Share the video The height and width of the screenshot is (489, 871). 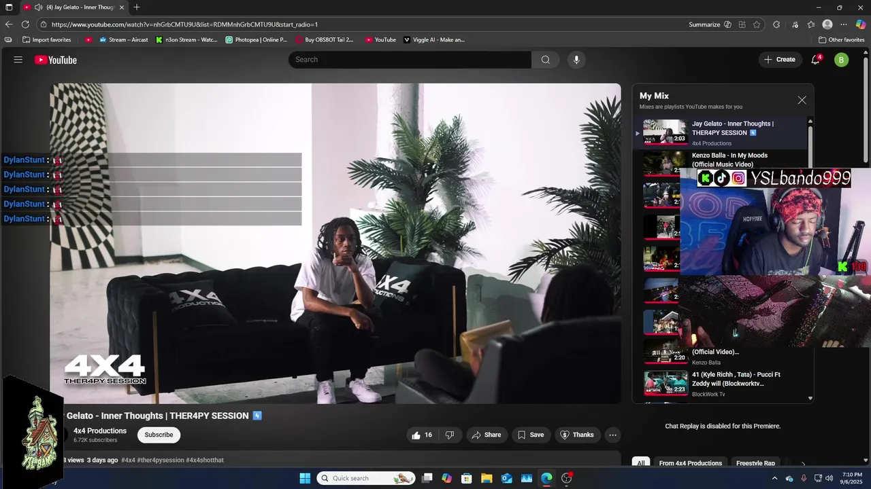(486, 435)
